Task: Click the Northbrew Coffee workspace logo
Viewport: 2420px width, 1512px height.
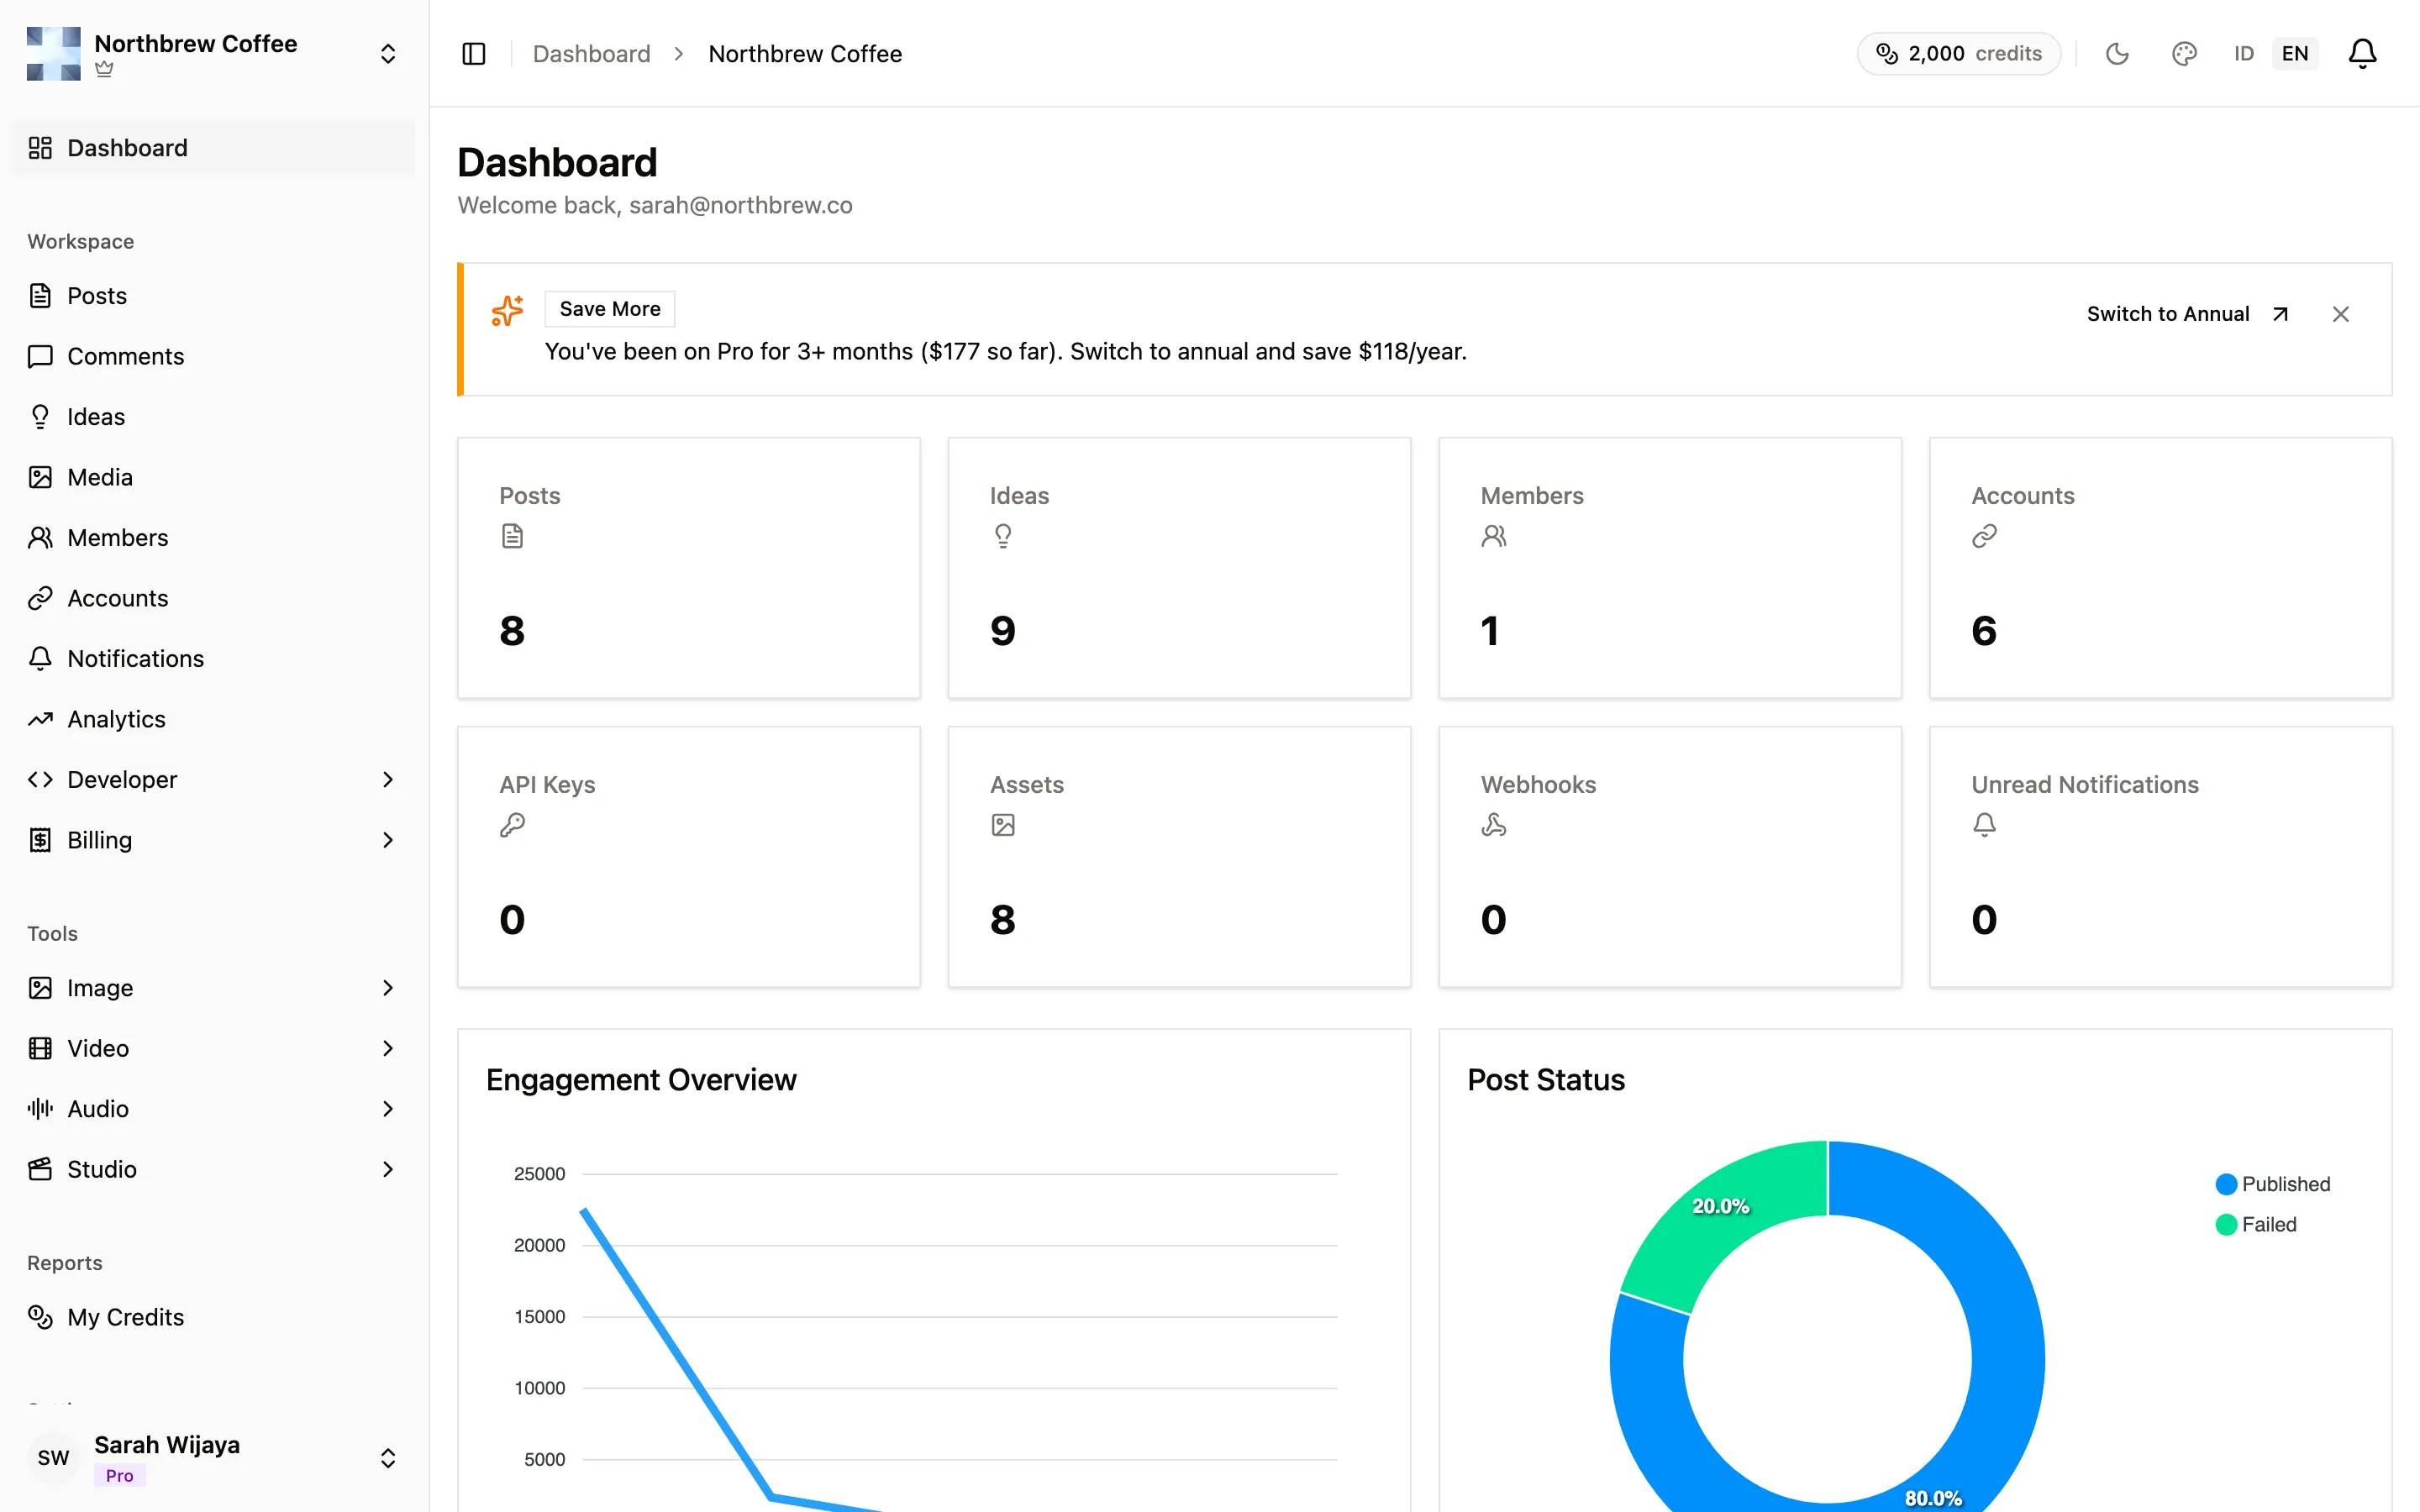Action: 54,54
